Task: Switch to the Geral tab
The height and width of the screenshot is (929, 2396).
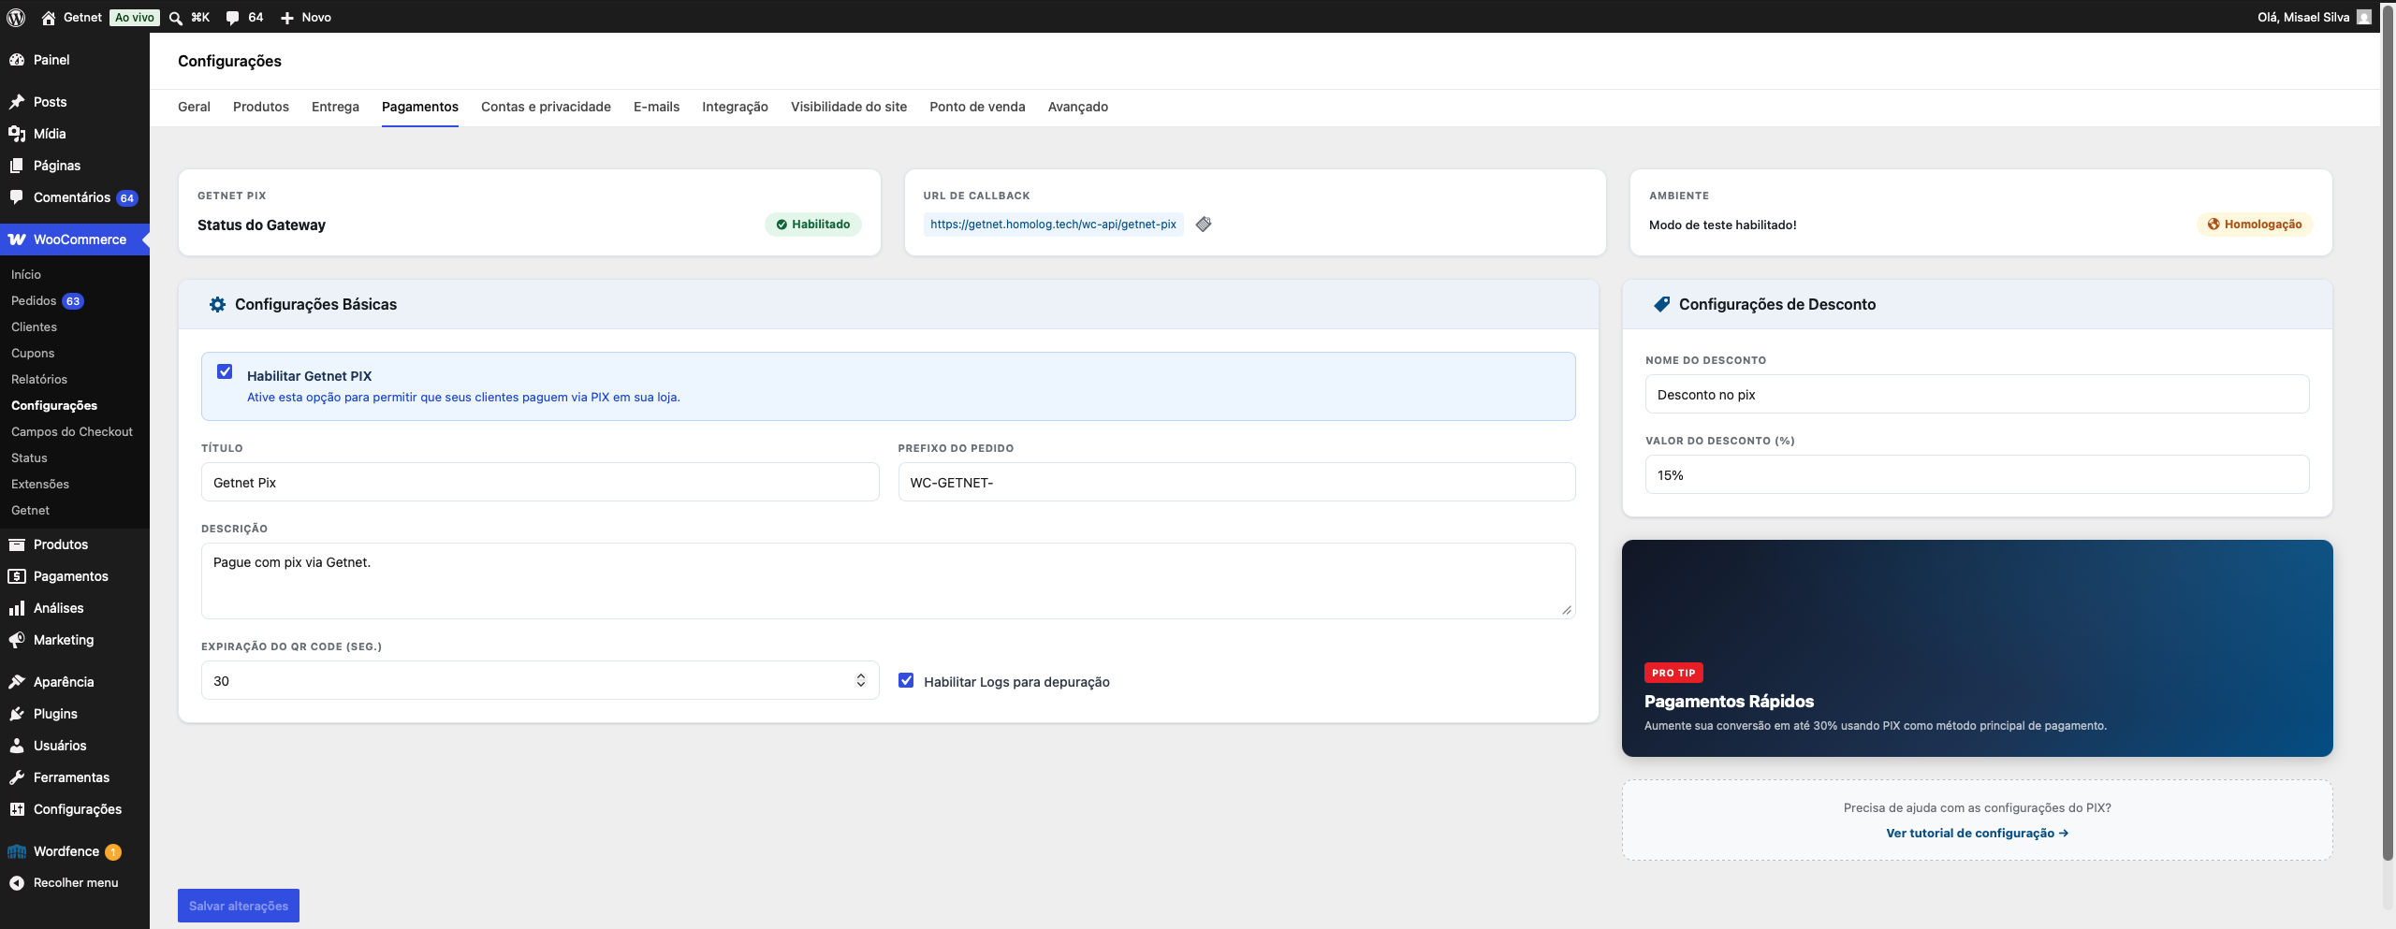Action: pos(194,107)
